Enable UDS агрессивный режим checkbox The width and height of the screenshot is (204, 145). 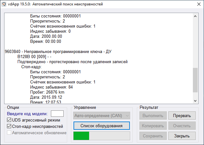pos(9,120)
